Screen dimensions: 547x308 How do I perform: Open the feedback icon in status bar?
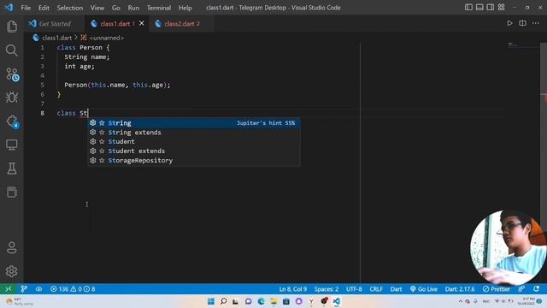[x=521, y=289]
